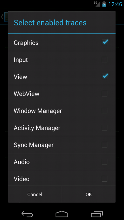Tap the Recent Apps navigation icon
This screenshot has height=220, width=124.
pos(97,214)
